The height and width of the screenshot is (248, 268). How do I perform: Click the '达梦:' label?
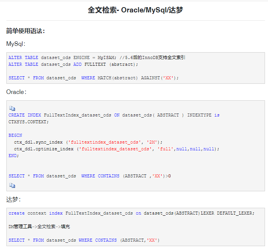click(x=13, y=200)
